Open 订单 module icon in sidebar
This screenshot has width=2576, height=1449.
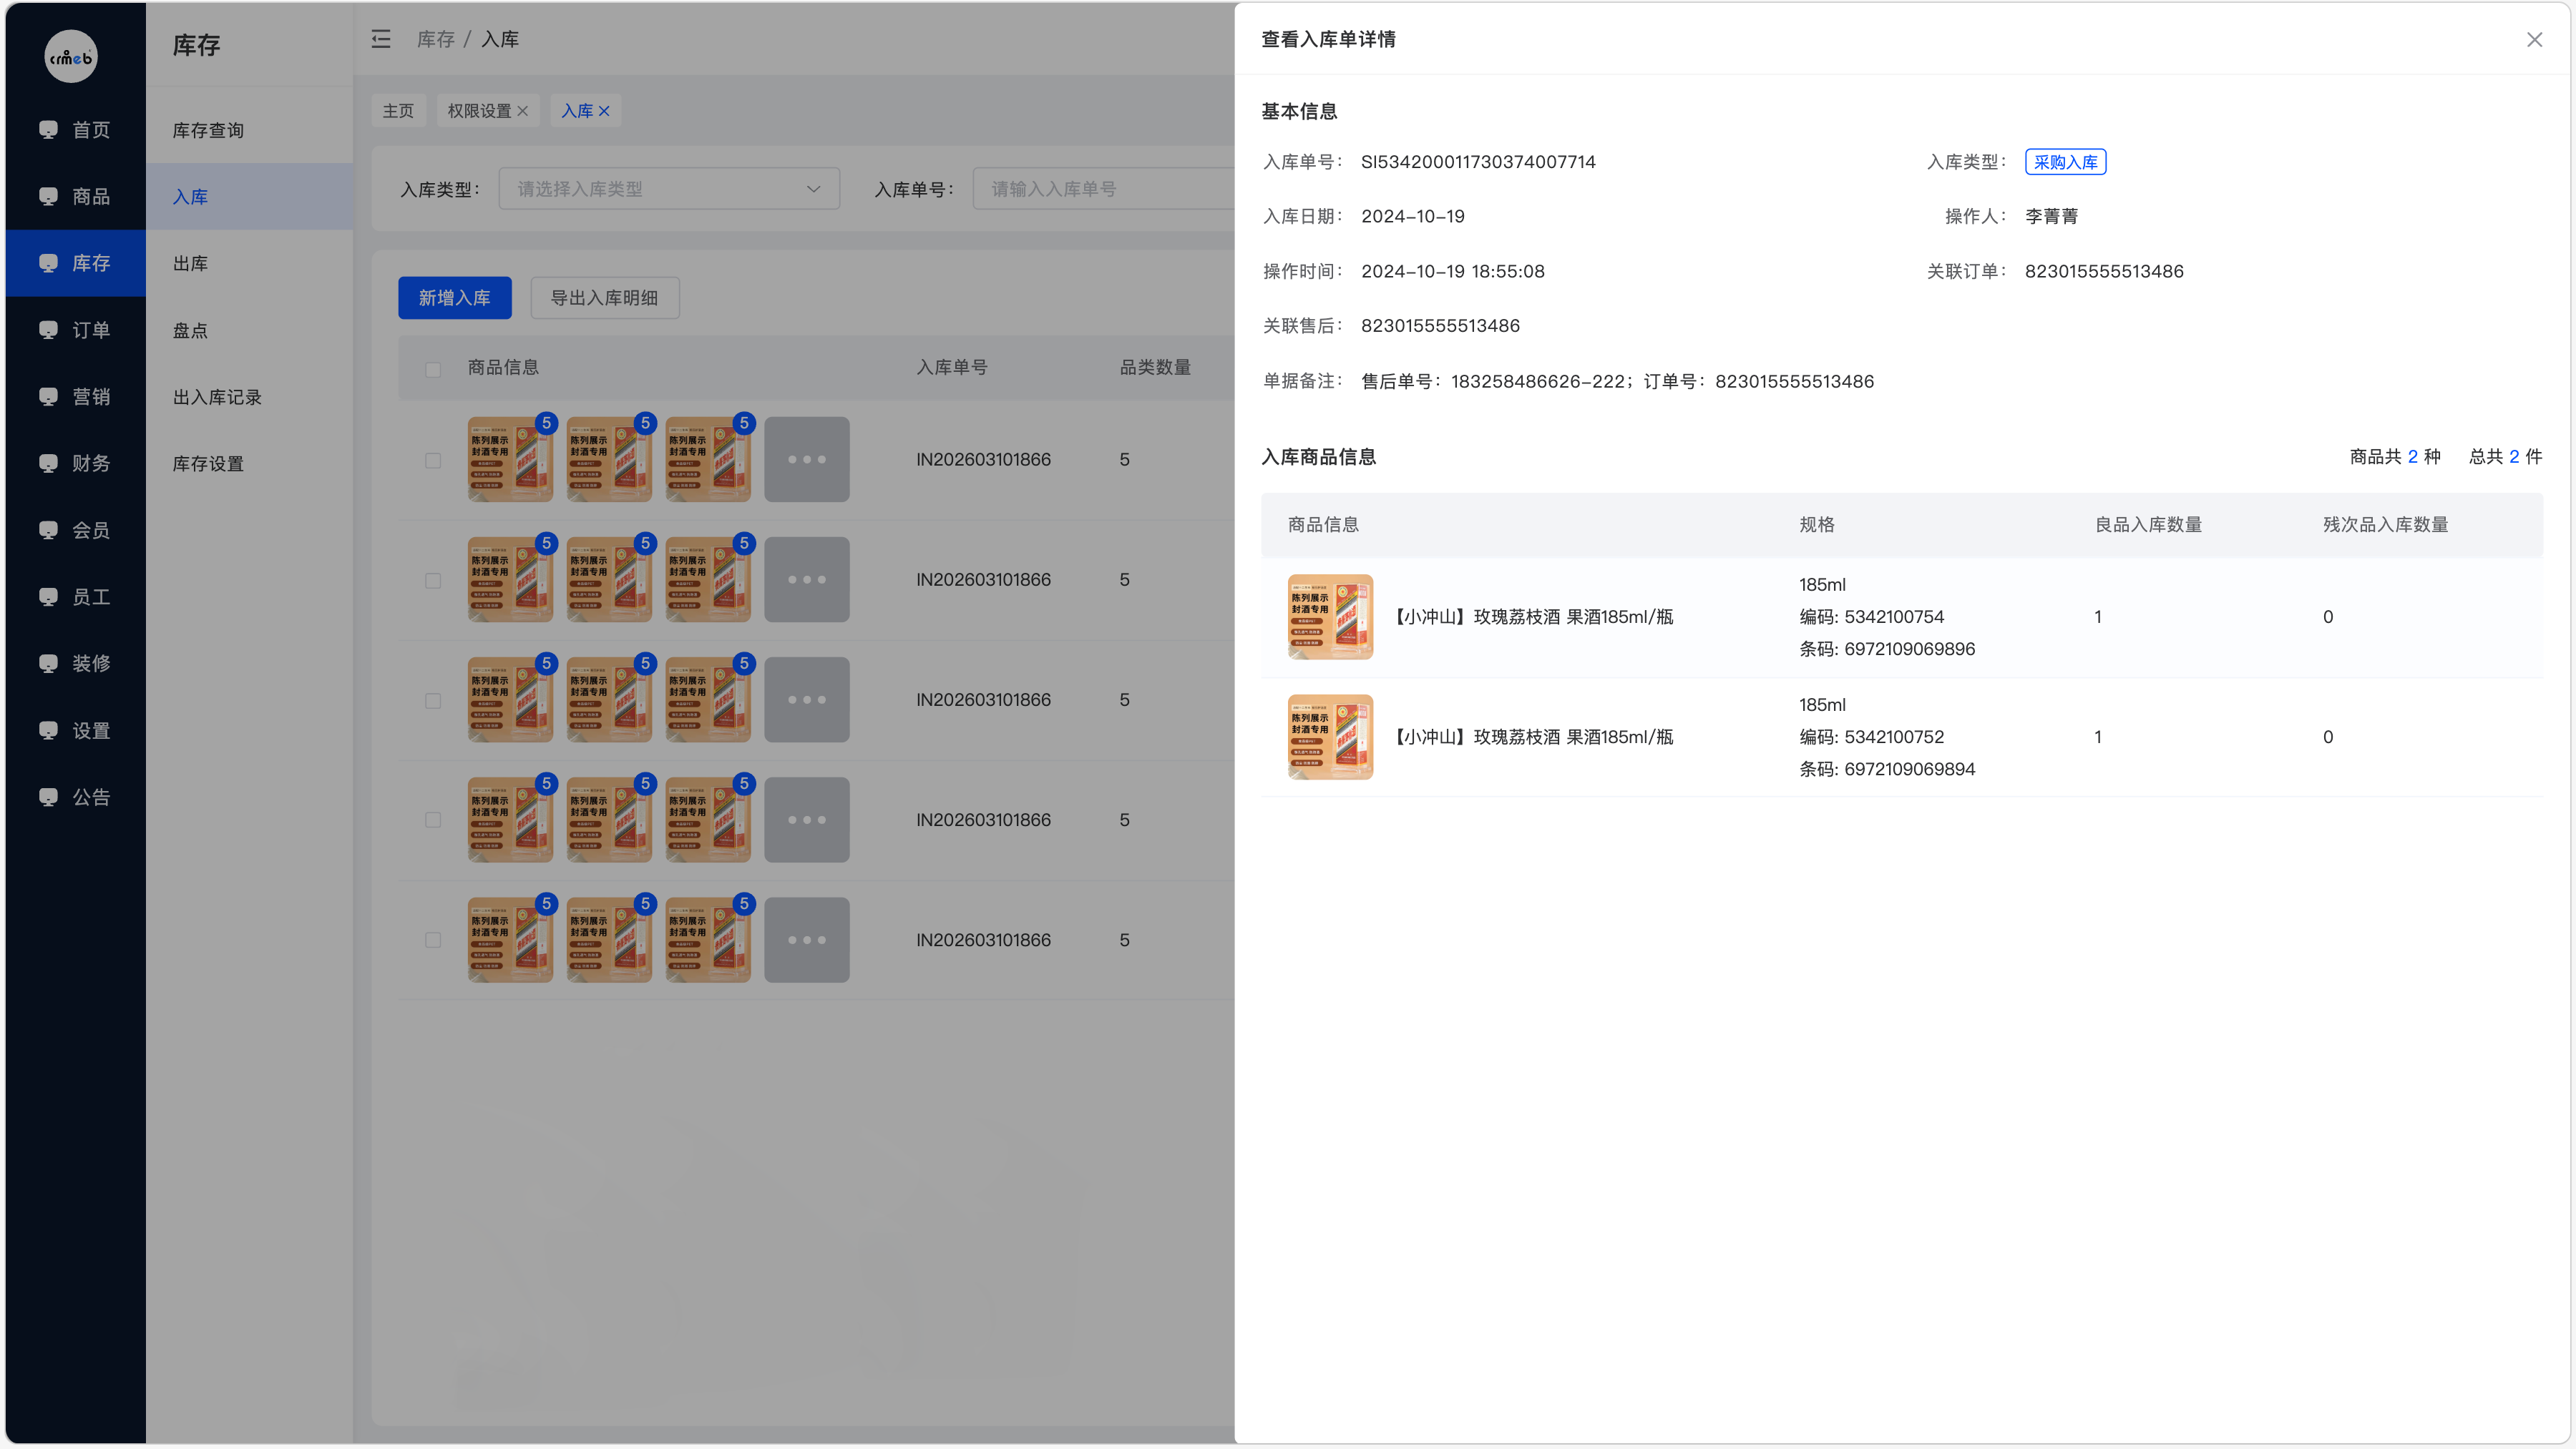pos(48,330)
